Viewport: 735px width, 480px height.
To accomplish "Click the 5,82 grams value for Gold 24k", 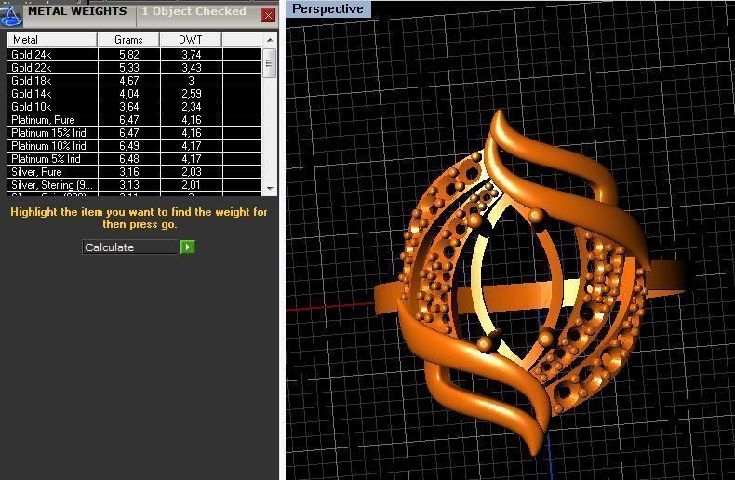I will (129, 54).
